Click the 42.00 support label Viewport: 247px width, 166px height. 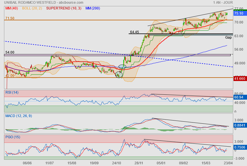click(x=10, y=76)
